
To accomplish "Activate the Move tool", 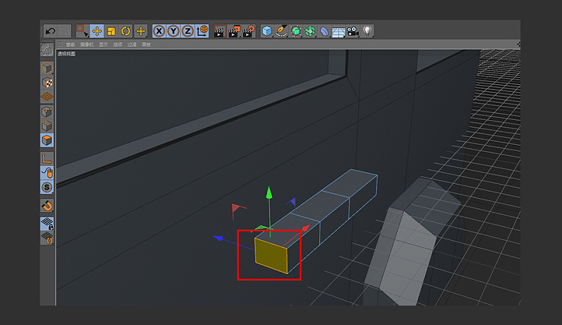I will coord(97,31).
